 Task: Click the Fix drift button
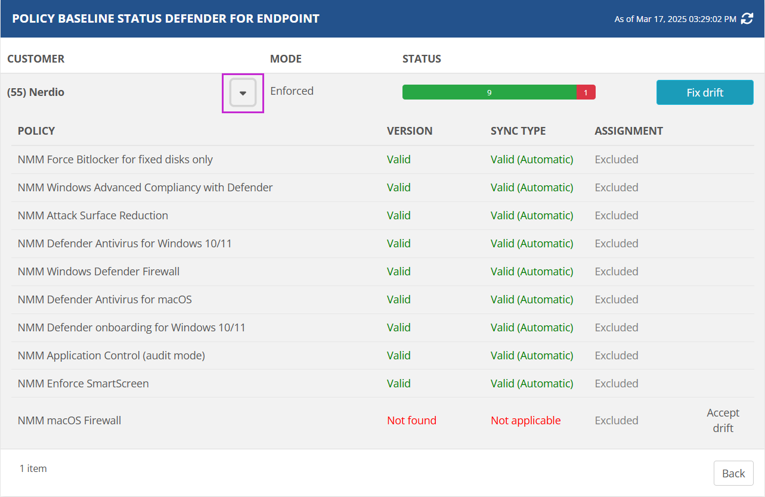coord(705,92)
